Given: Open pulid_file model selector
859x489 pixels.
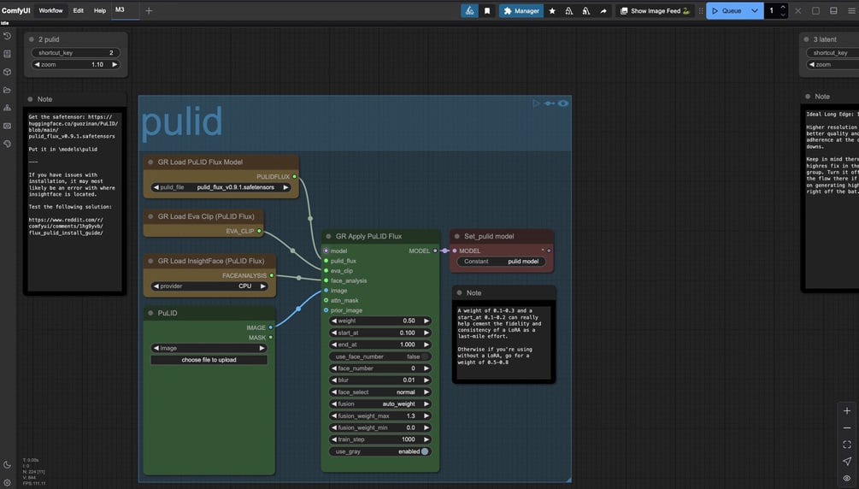Looking at the screenshot, I should point(221,187).
